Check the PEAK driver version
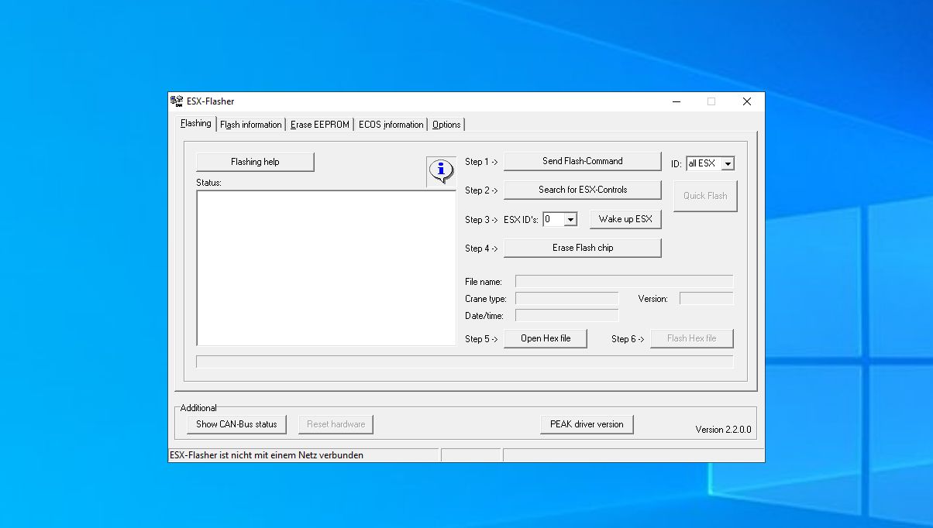Viewport: 933px width, 528px height. tap(587, 424)
